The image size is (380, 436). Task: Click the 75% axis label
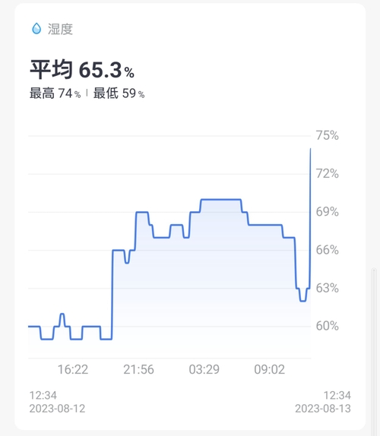pos(327,135)
